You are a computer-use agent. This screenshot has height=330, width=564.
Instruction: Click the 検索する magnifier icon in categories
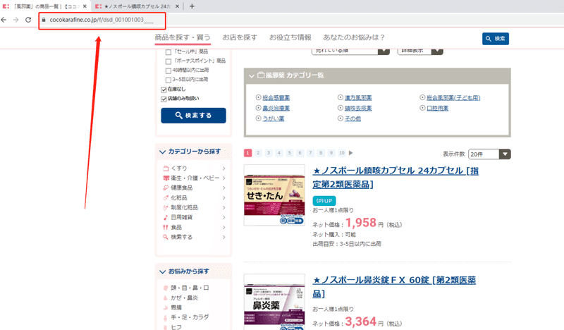click(x=166, y=237)
